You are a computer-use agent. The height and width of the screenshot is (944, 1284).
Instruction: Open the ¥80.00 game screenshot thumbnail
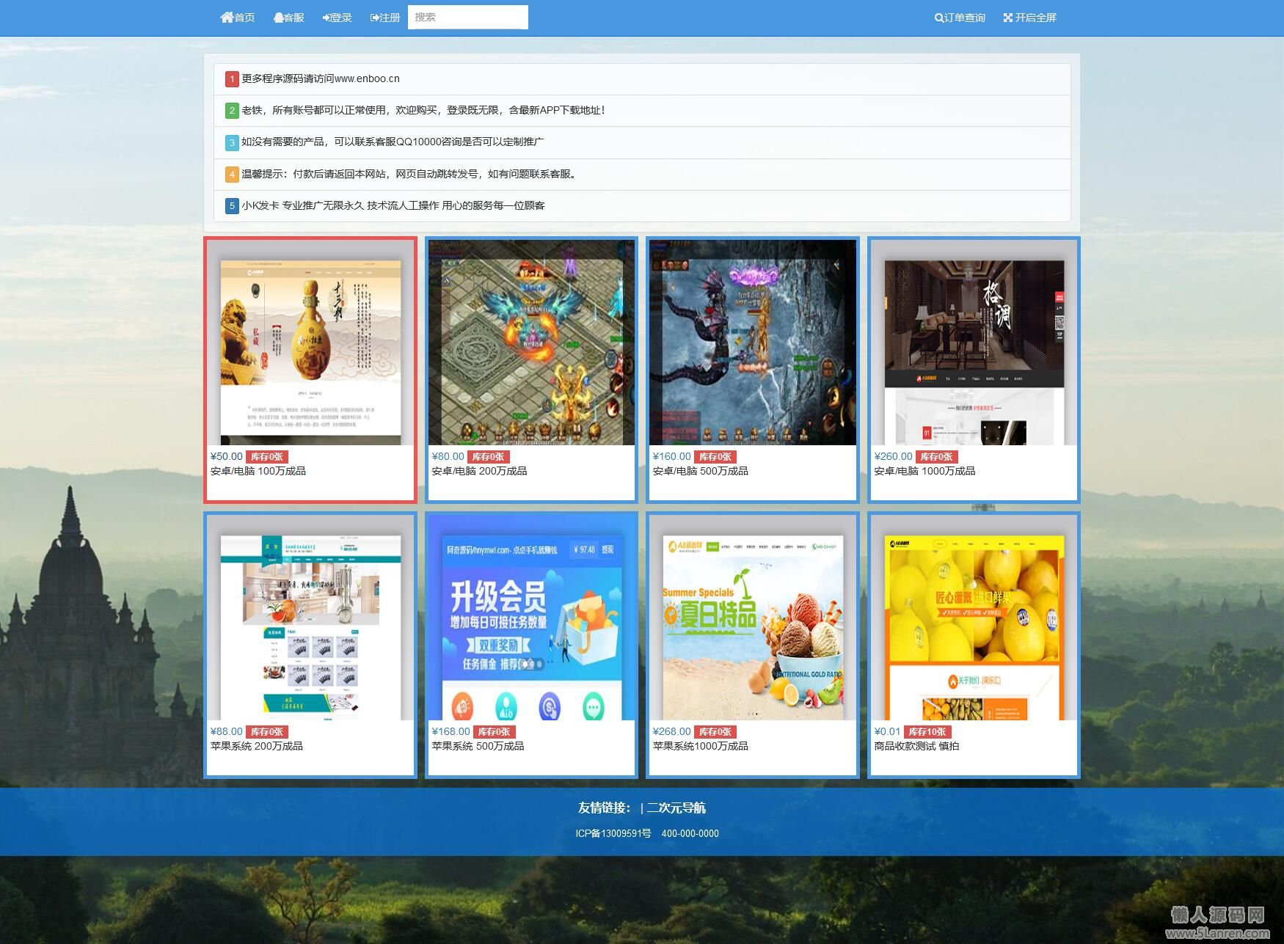531,343
